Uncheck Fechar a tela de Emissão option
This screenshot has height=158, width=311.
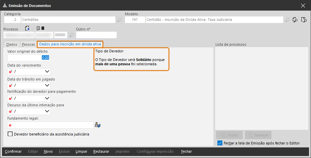click(x=220, y=143)
